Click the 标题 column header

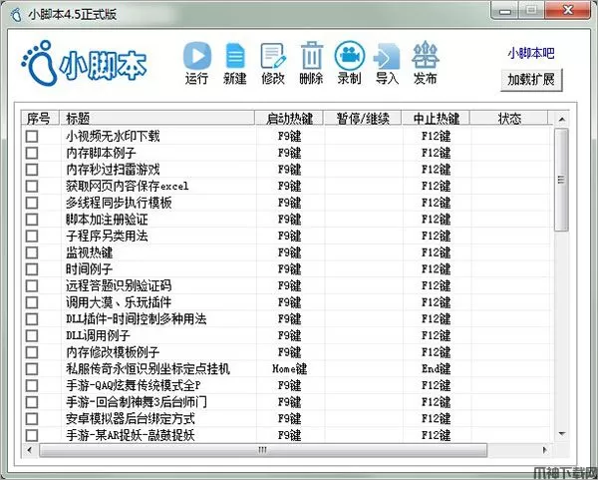[156, 118]
